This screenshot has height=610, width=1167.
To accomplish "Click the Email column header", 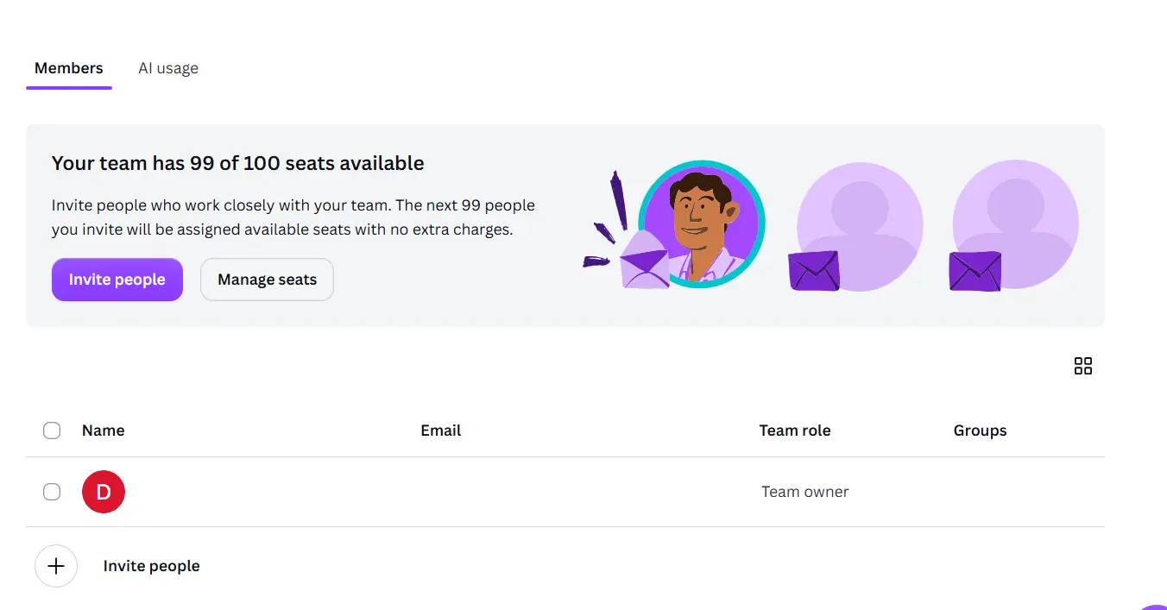I will coord(440,431).
